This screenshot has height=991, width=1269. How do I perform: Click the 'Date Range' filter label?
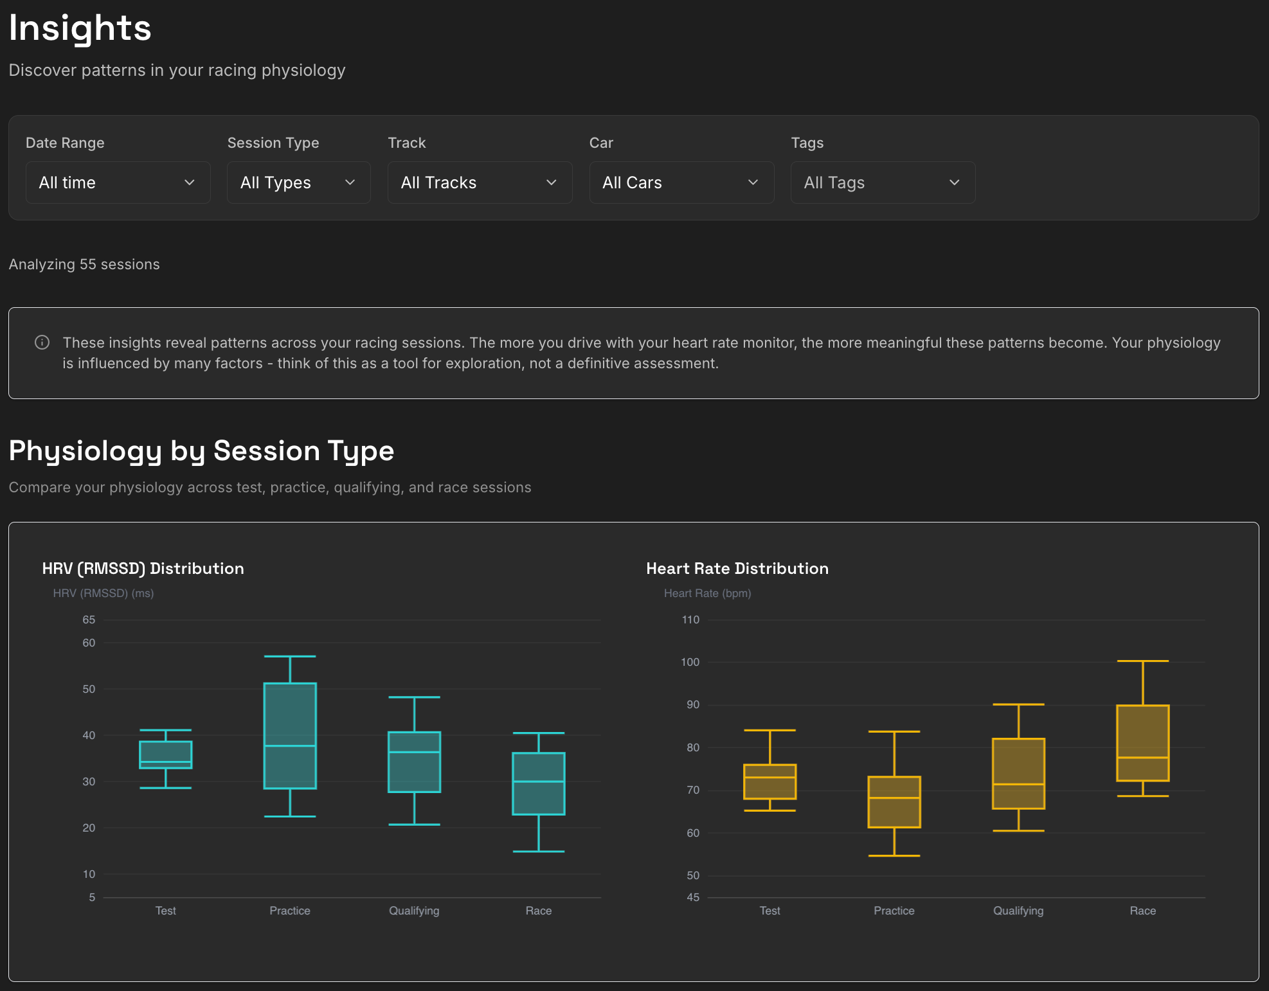pos(65,143)
